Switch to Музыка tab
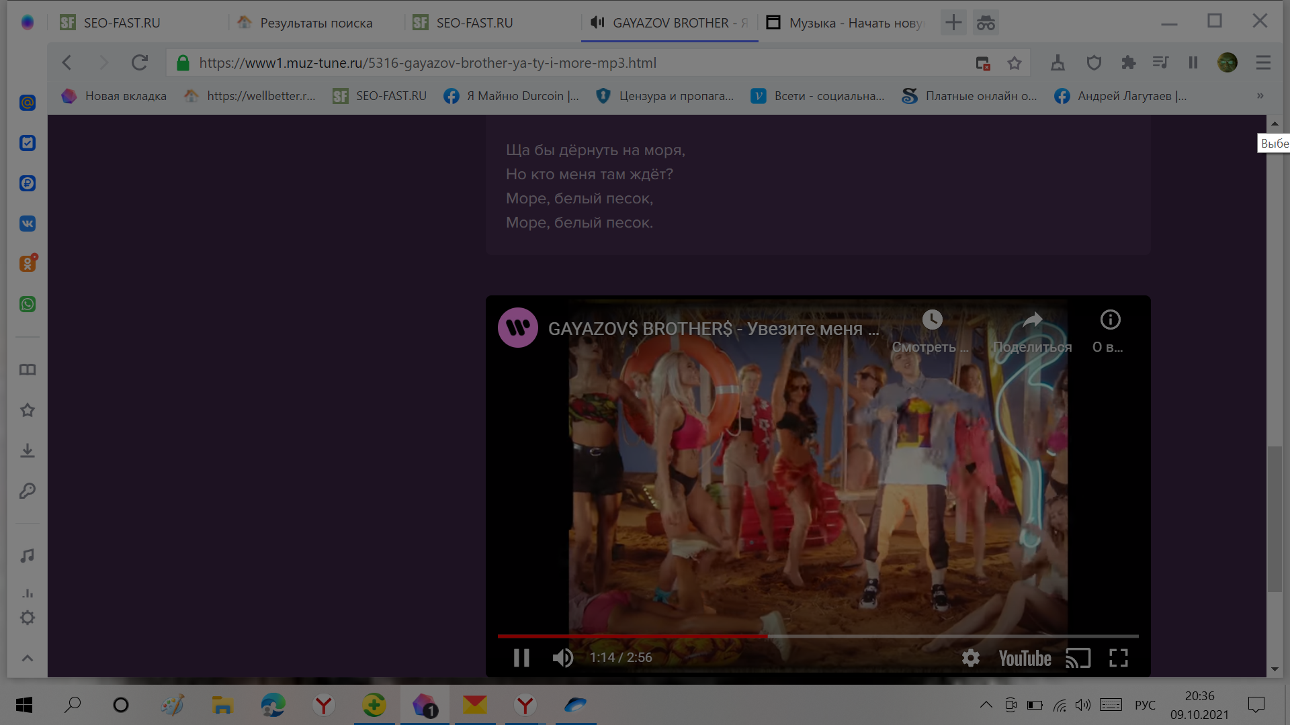Image resolution: width=1290 pixels, height=725 pixels. tap(847, 23)
